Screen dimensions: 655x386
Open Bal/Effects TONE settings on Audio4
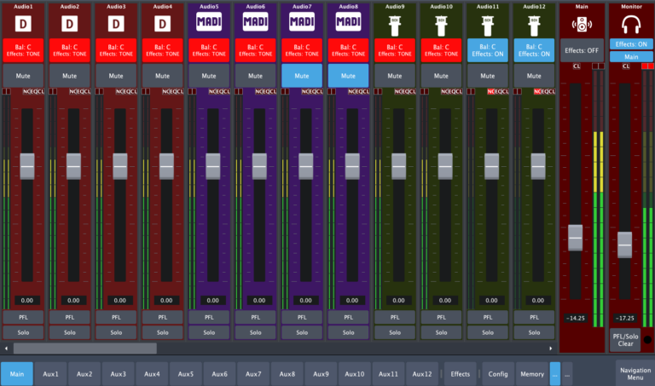(x=162, y=50)
